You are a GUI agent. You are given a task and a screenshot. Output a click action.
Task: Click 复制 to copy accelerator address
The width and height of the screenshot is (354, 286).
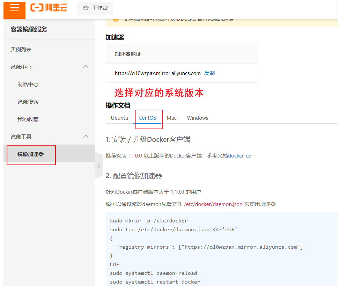209,73
